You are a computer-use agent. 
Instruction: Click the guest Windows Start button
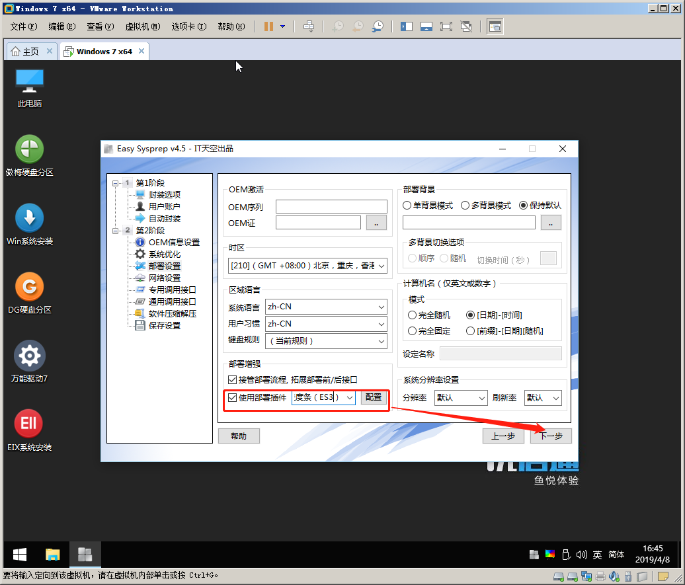pos(20,555)
